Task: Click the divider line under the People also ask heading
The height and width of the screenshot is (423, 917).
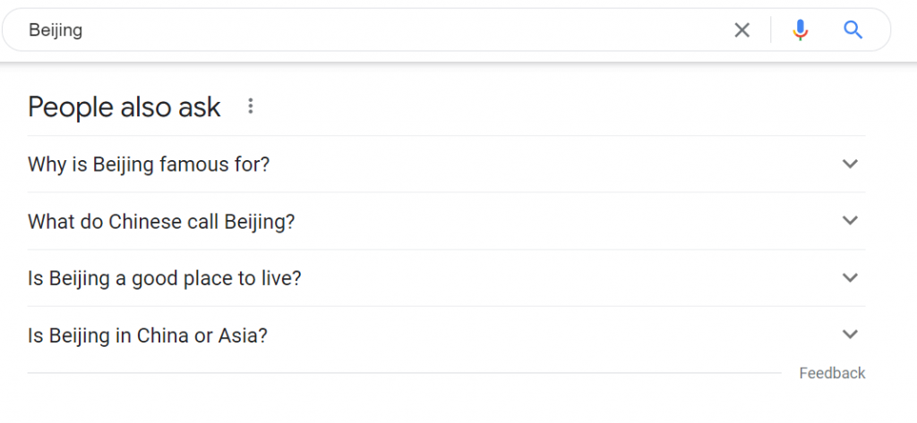Action: [446, 136]
